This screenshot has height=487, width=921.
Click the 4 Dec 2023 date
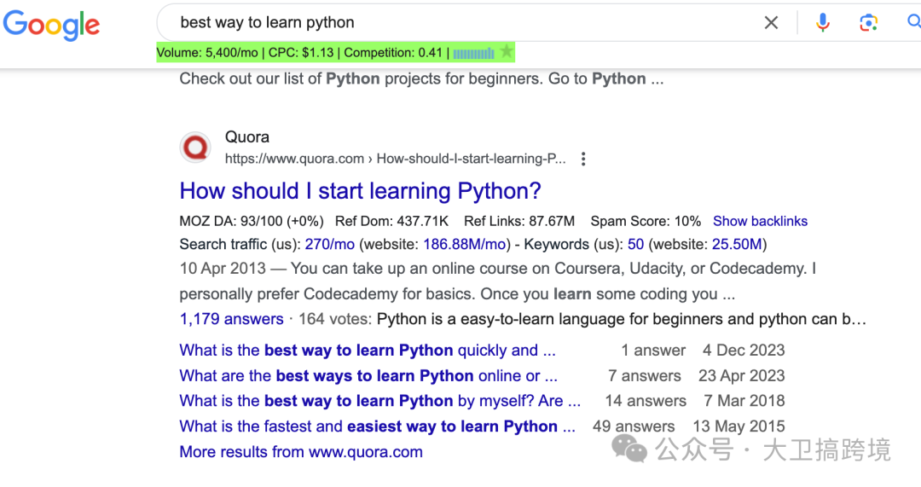(744, 351)
